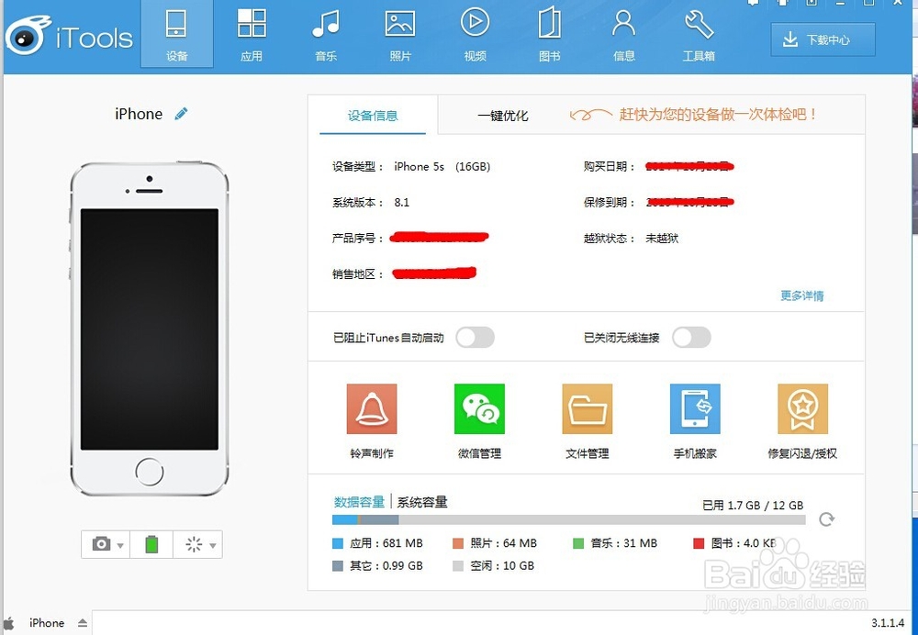Click the red 图书 legend swatch
This screenshot has height=635, width=918.
pyautogui.click(x=699, y=543)
